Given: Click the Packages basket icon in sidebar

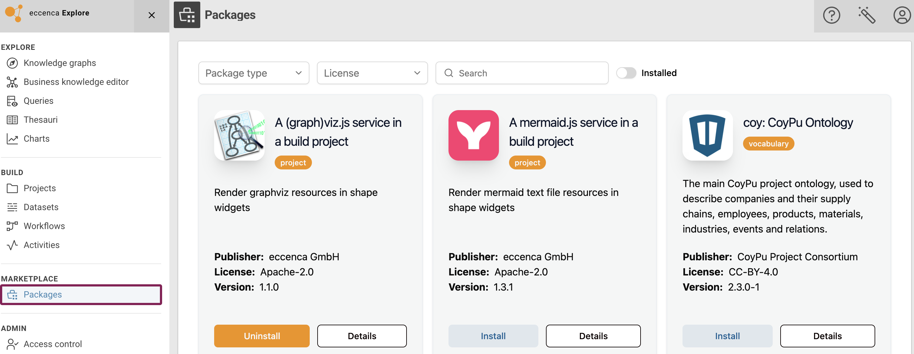Looking at the screenshot, I should [12, 295].
